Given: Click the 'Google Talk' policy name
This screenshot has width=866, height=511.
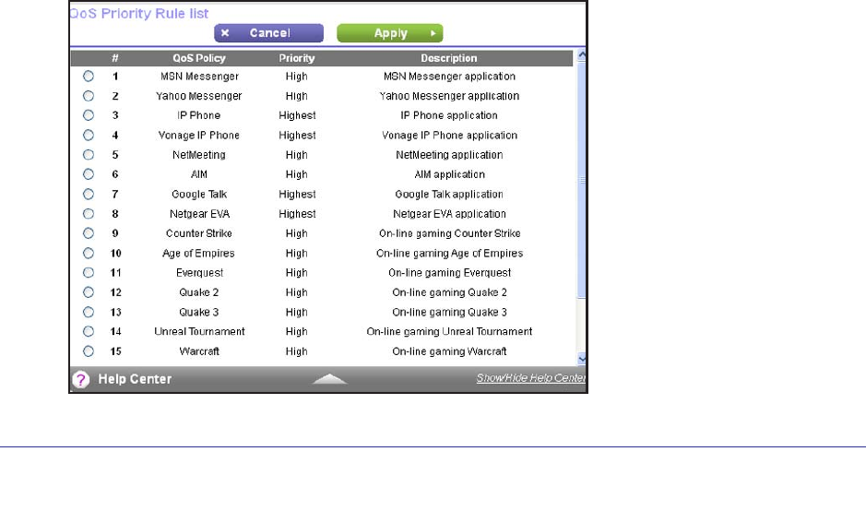Looking at the screenshot, I should pos(199,195).
